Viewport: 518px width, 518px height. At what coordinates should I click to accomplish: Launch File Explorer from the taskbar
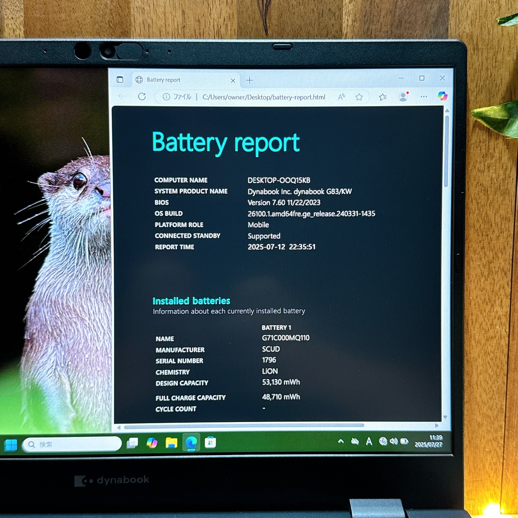[172, 443]
